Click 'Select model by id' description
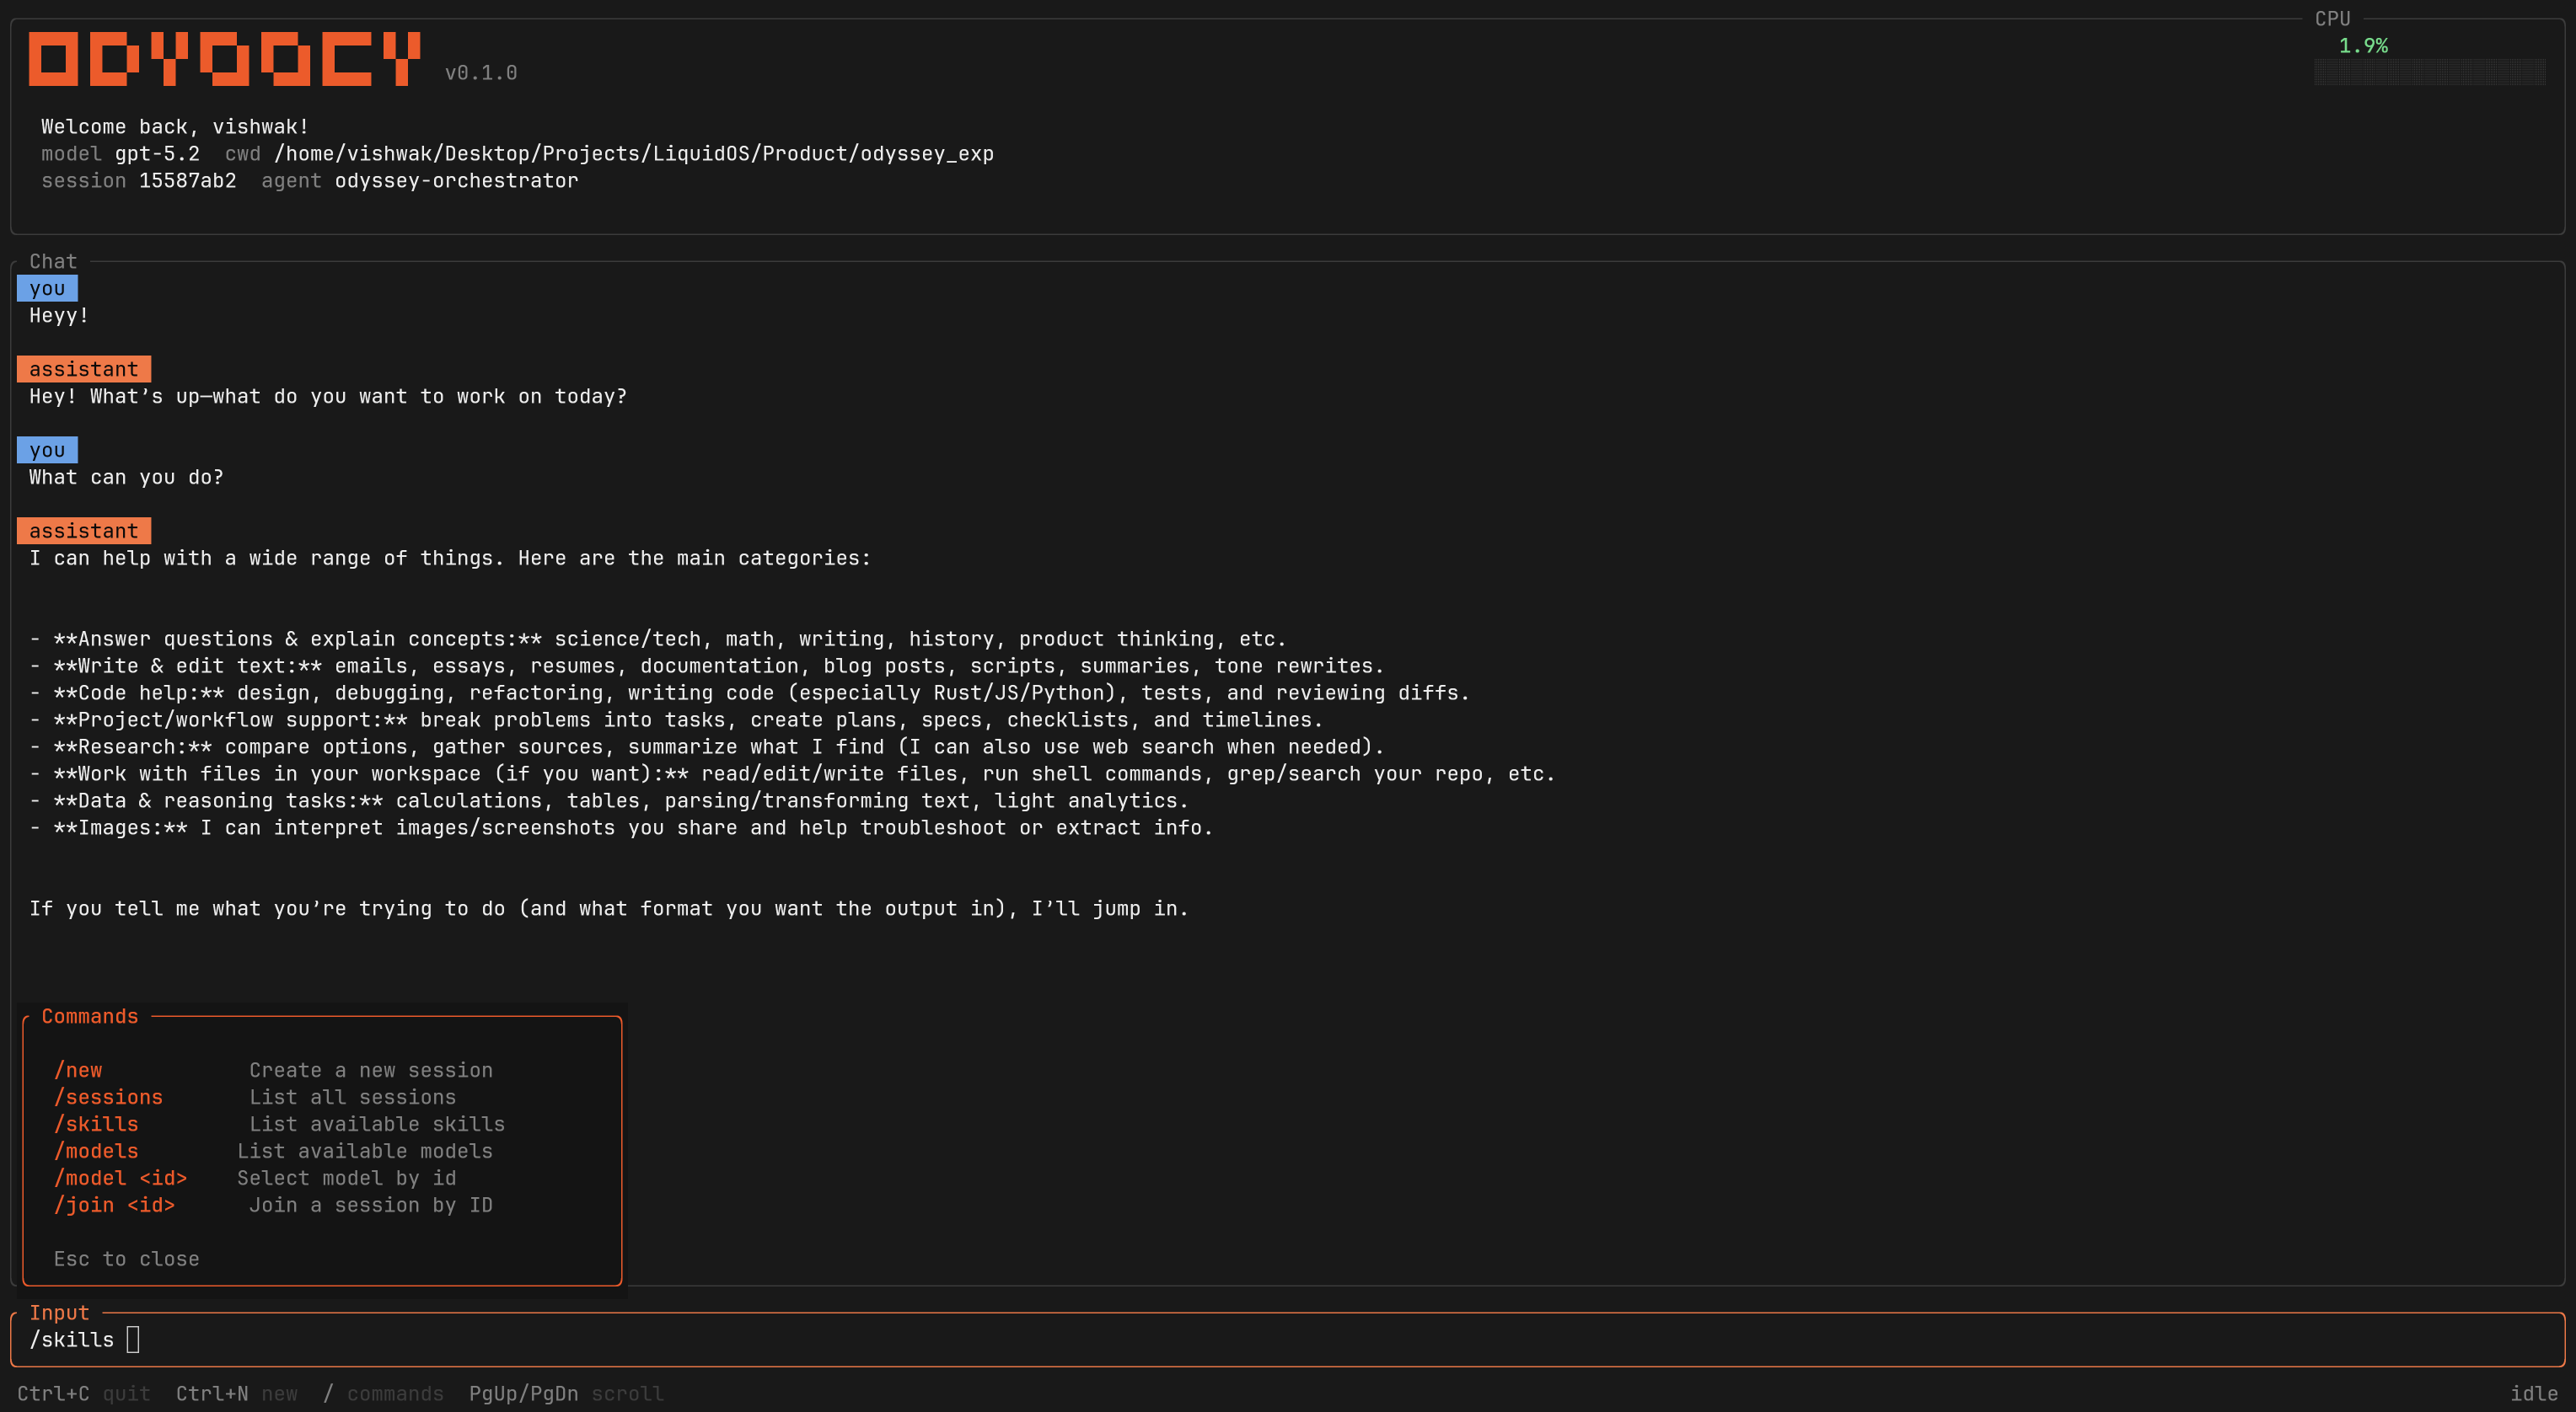Viewport: 2576px width, 1412px height. point(347,1178)
